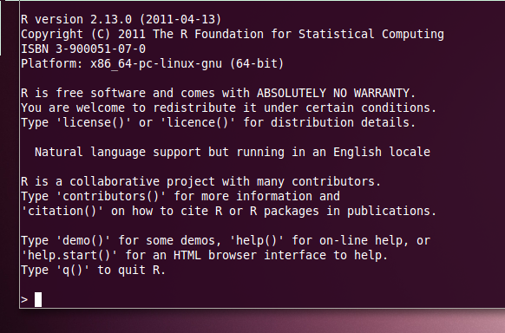Click the "Type 'contributors()' for more information" line

coord(180,196)
